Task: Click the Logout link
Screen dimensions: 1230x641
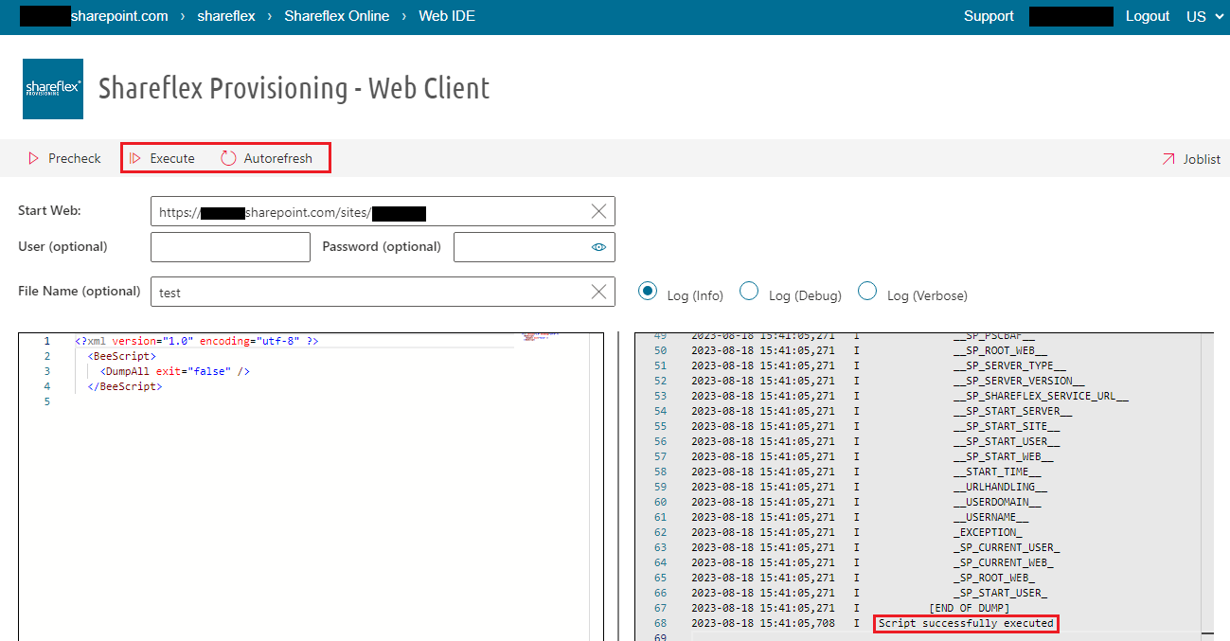Action: click(x=1148, y=16)
